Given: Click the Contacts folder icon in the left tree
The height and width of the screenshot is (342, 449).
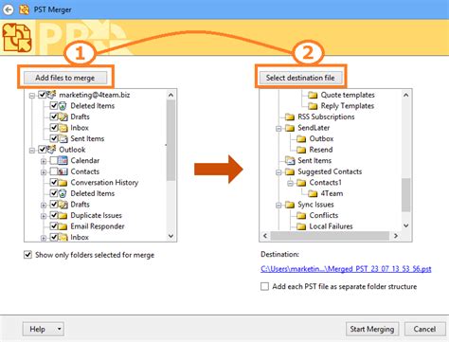Looking at the screenshot, I should [63, 171].
